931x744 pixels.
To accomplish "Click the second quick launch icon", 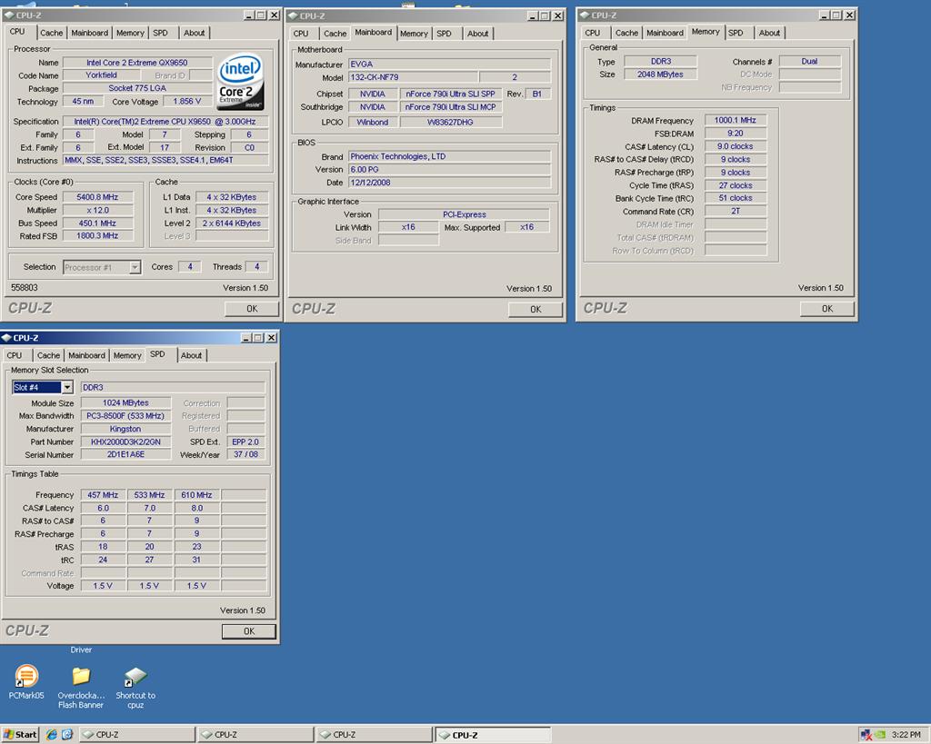I will pyautogui.click(x=67, y=735).
